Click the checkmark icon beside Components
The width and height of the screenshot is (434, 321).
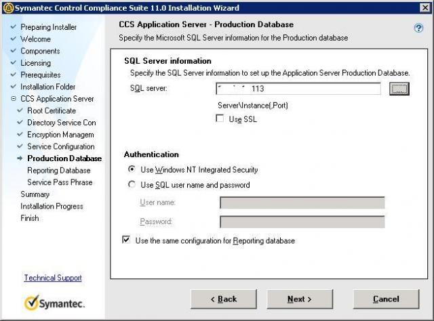click(x=13, y=51)
